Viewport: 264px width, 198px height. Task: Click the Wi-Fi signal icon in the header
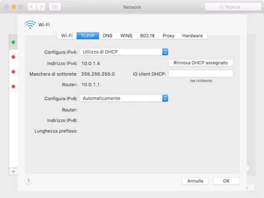30,25
